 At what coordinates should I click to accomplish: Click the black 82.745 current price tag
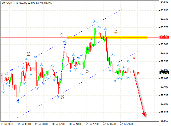tap(164, 73)
